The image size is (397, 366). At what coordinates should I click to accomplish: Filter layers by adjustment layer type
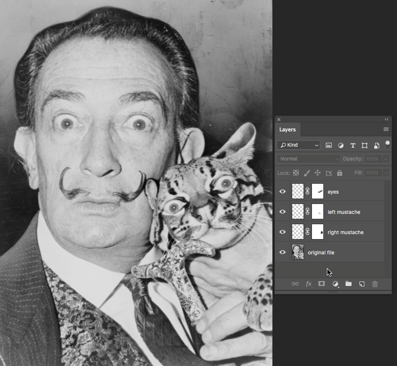coord(341,146)
